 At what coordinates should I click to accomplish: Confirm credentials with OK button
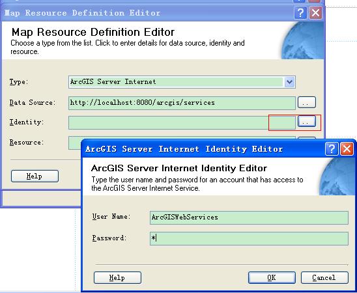272,277
